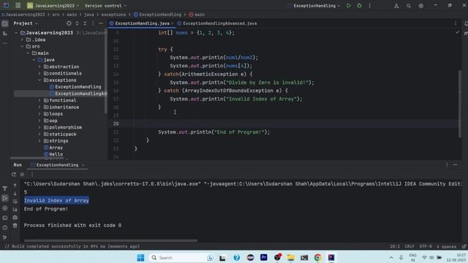The height and width of the screenshot is (263, 468).
Task: Open Run panel options menu
Action: (x=447, y=164)
